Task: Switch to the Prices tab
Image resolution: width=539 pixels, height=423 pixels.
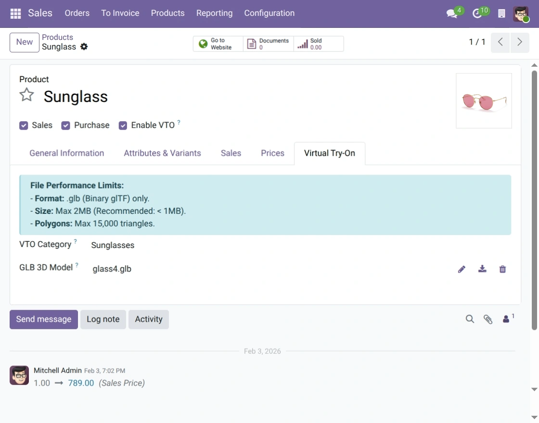Action: 272,153
